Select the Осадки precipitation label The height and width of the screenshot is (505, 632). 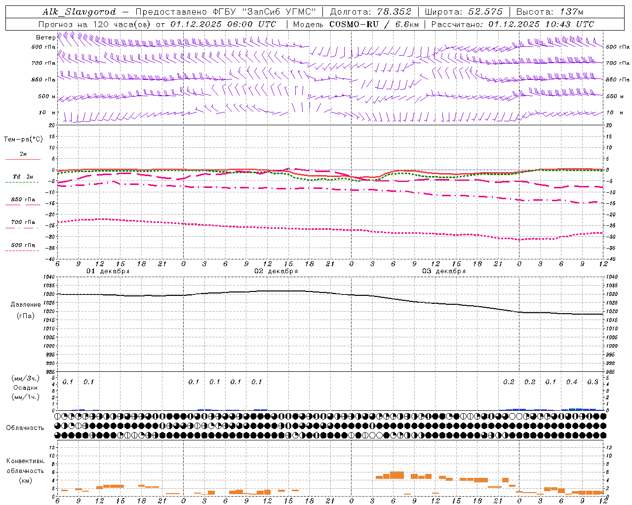26,388
